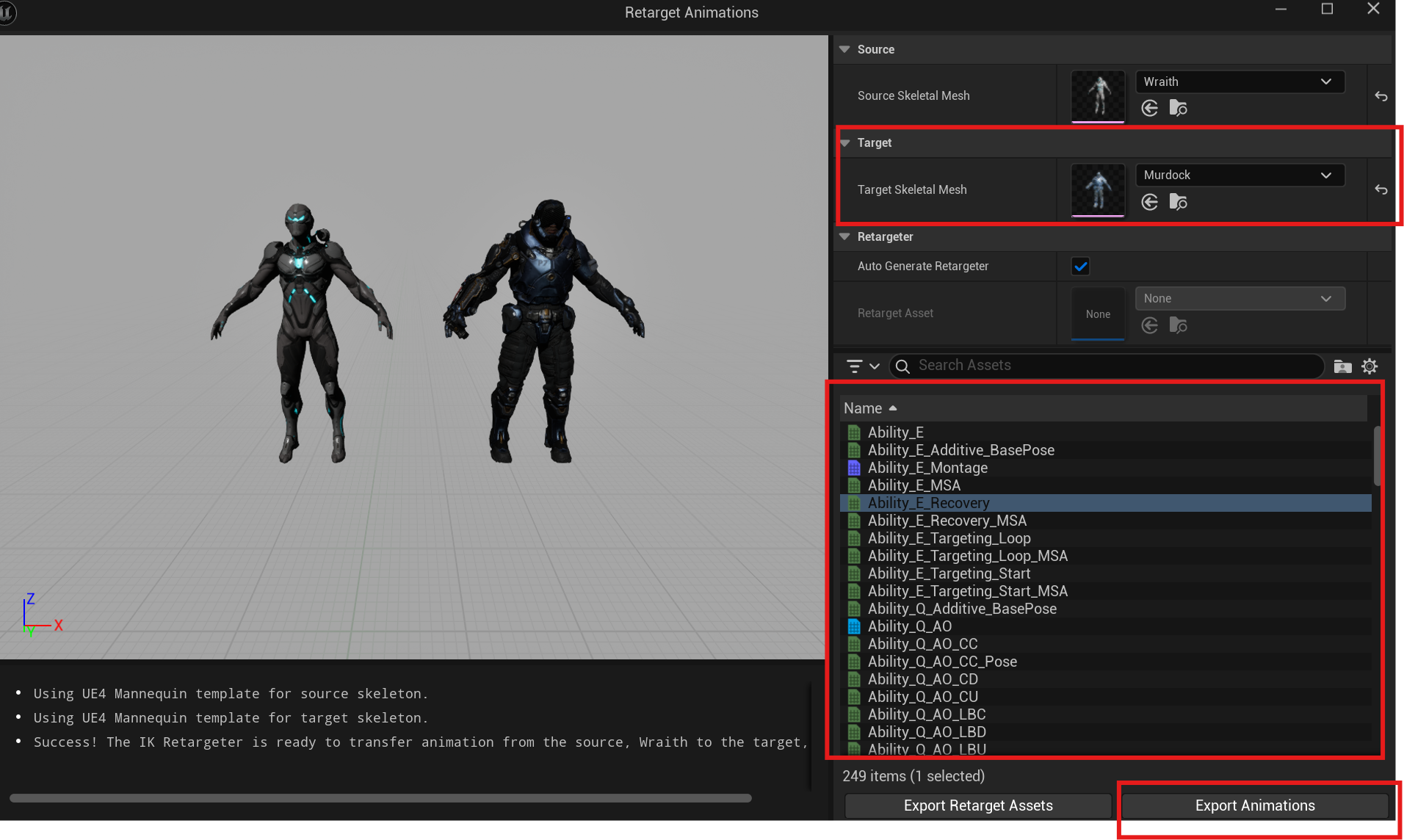Select Ability_Q_Additive_BasePose asset
The image size is (1404, 840).
(x=1106, y=609)
